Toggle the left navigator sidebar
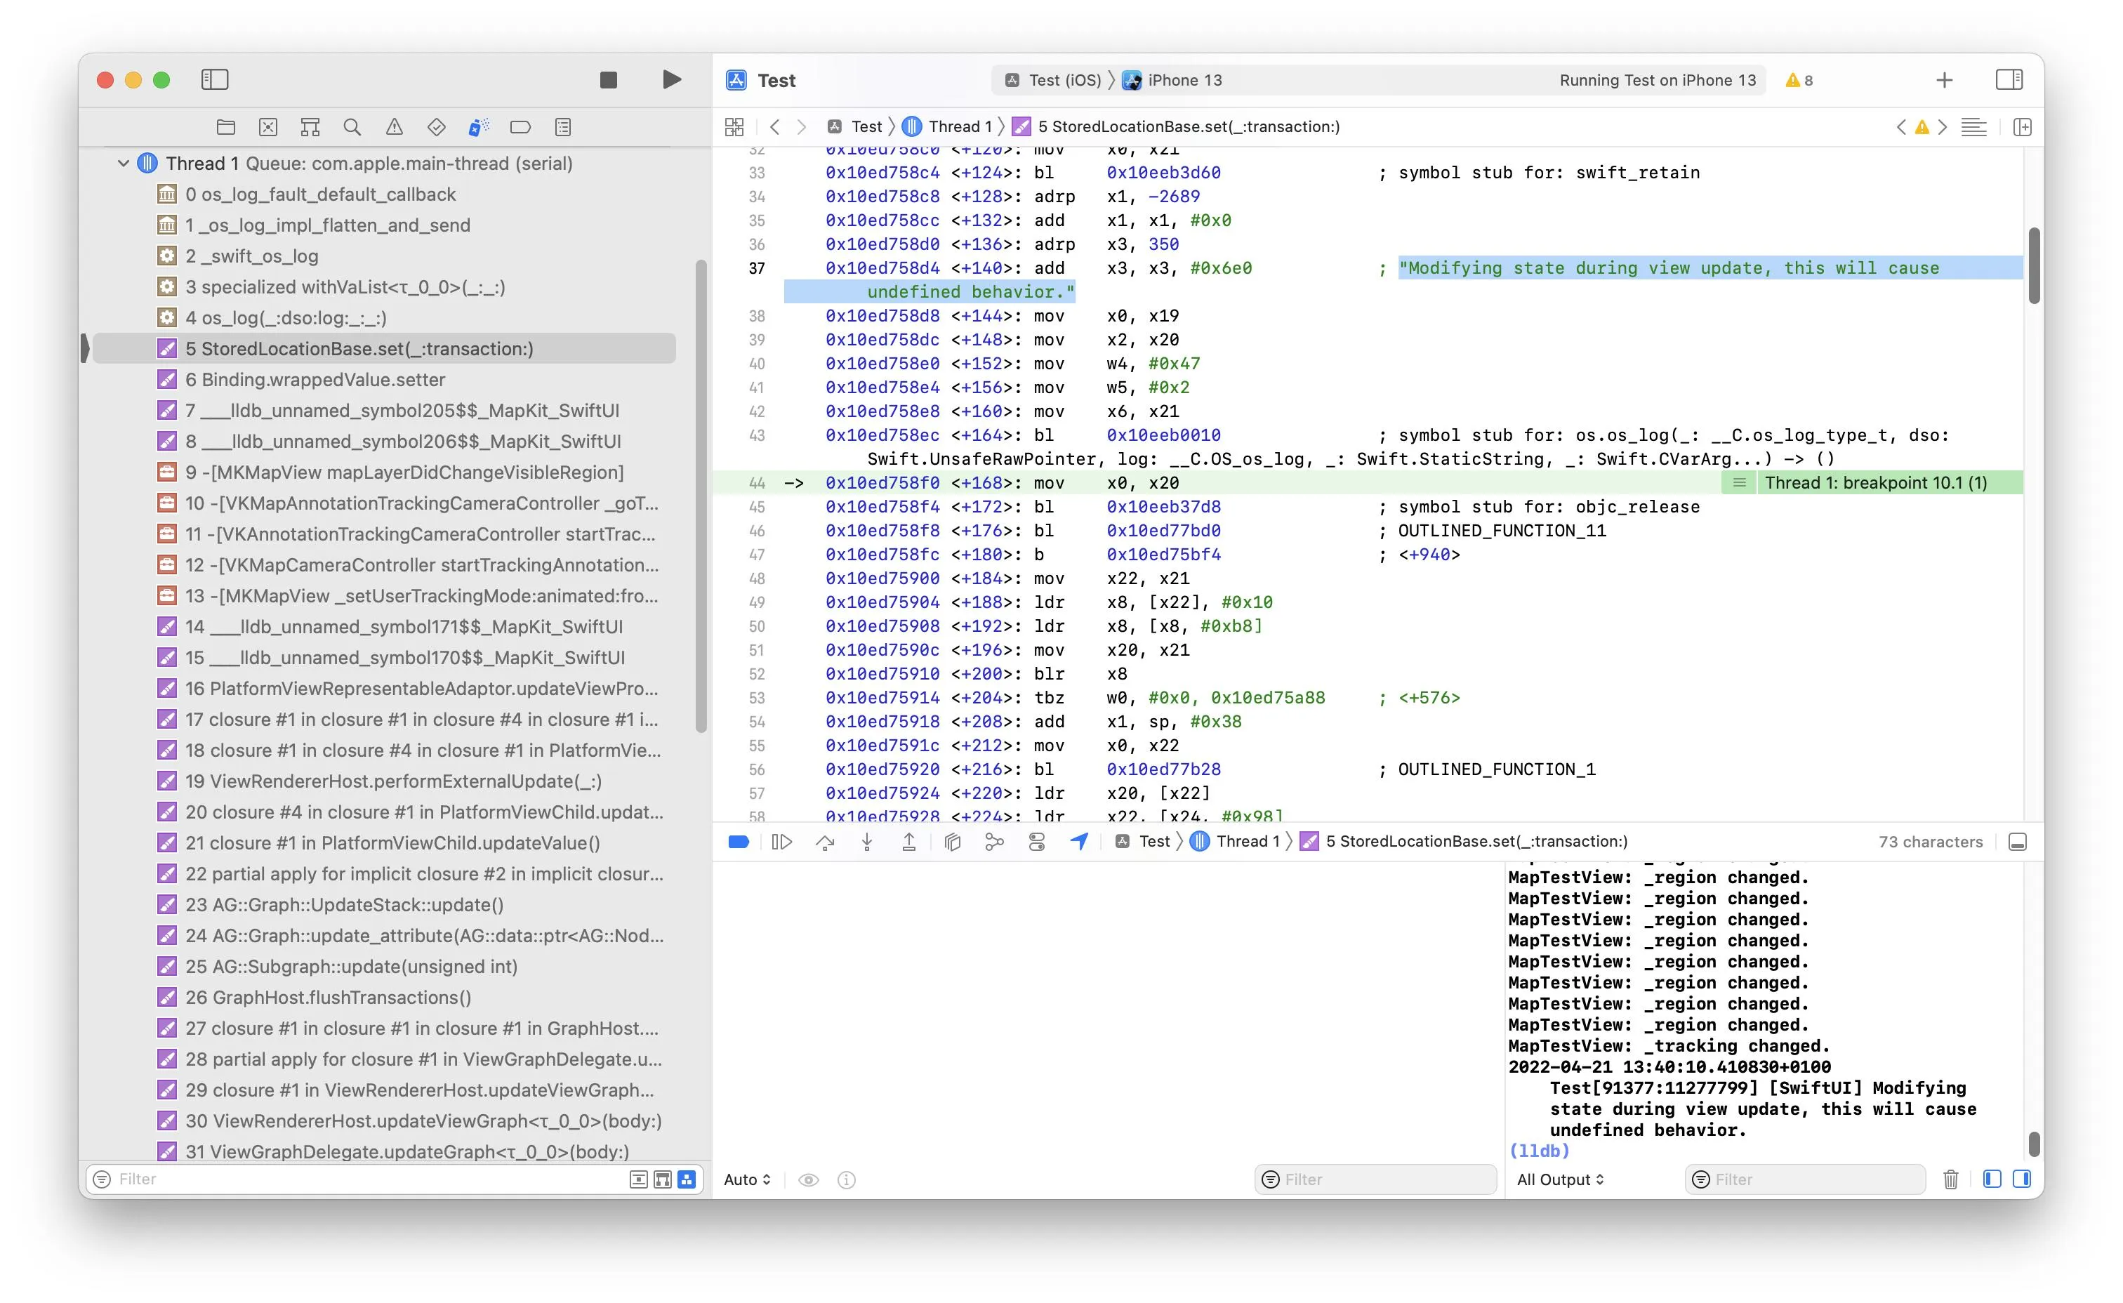Viewport: 2123px width, 1303px height. pos(215,80)
